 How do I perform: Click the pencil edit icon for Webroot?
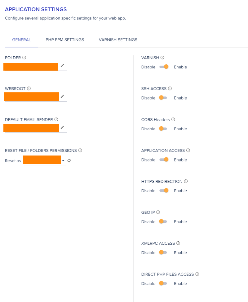(x=62, y=96)
